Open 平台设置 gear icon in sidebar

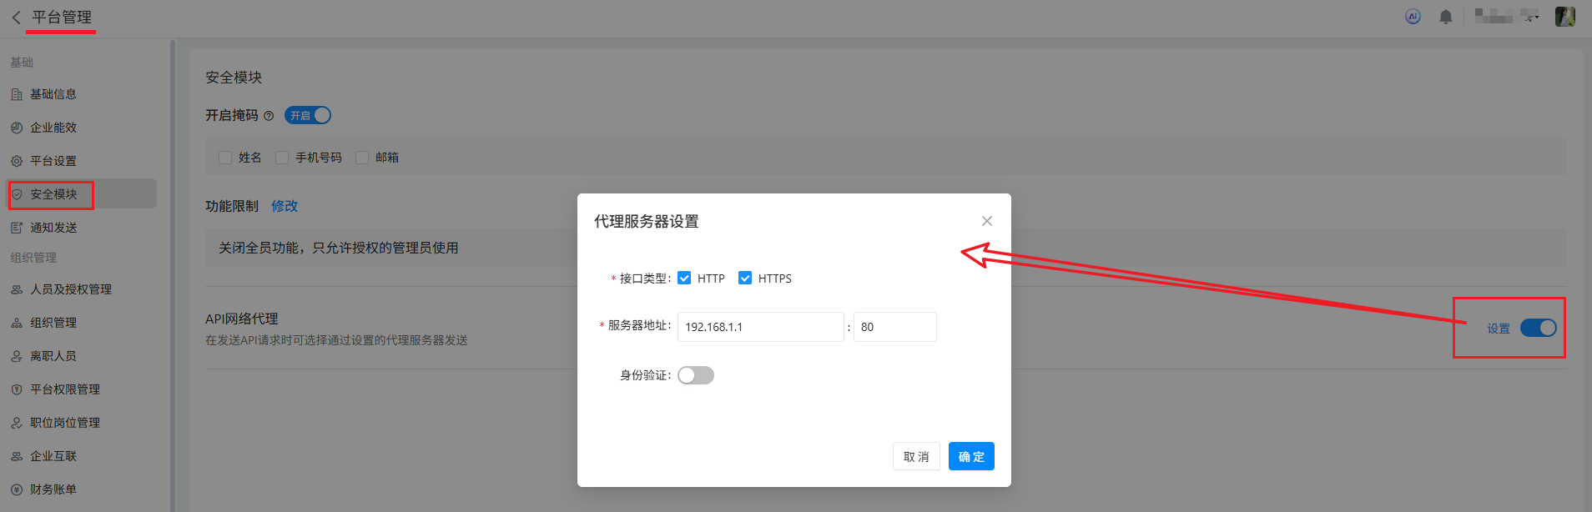click(17, 161)
